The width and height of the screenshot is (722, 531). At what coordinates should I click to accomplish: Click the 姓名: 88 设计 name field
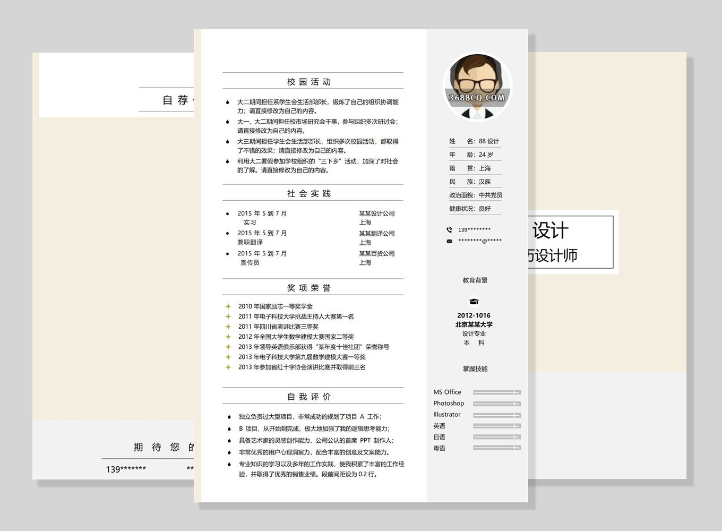[474, 141]
